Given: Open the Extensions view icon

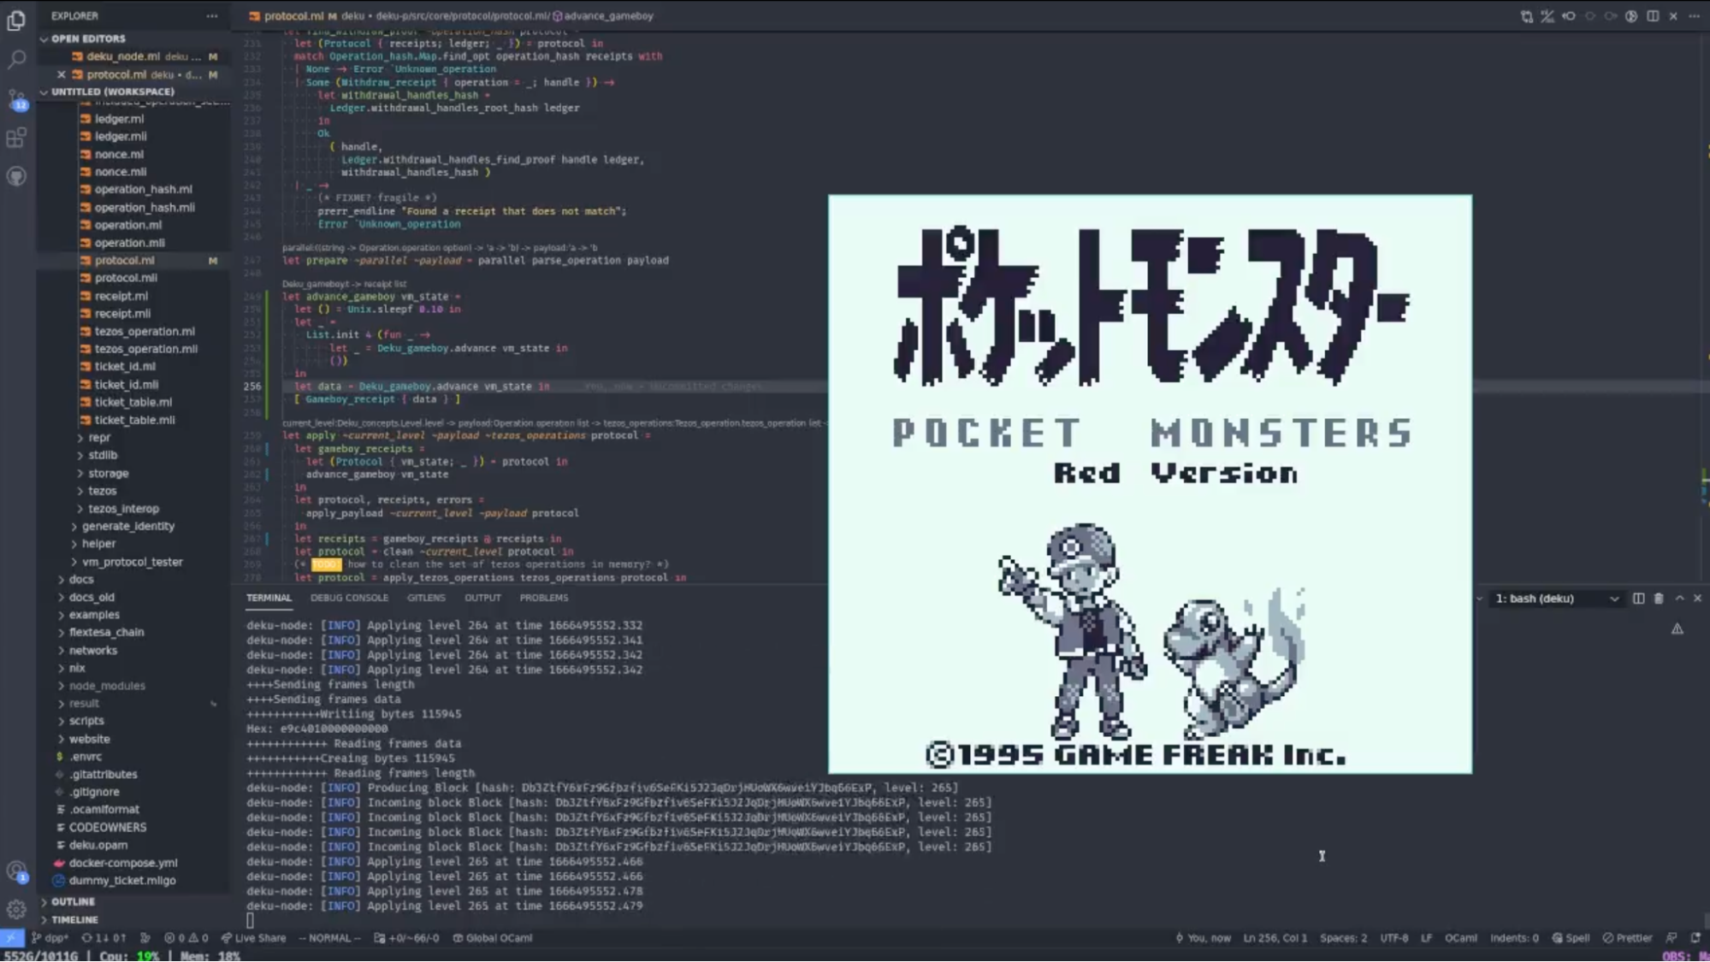Looking at the screenshot, I should click(16, 137).
